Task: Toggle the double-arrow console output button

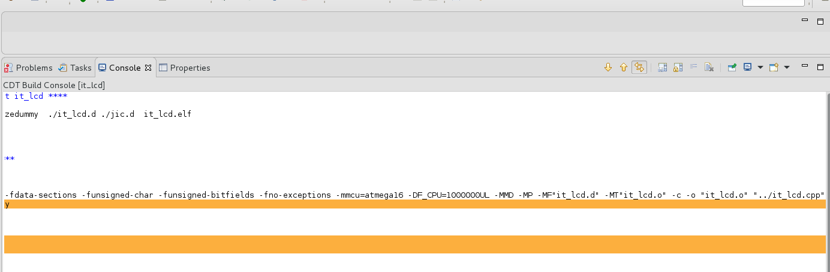Action: click(x=639, y=68)
